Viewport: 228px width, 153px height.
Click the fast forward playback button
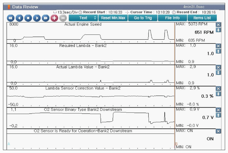coord(45,18)
